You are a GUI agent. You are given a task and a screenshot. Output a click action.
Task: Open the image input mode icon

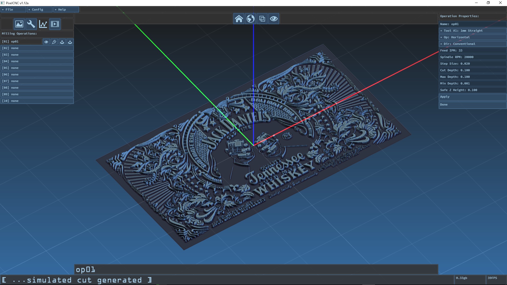click(19, 24)
